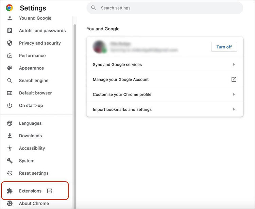Go to the Languages settings
255x209 pixels.
(30, 123)
